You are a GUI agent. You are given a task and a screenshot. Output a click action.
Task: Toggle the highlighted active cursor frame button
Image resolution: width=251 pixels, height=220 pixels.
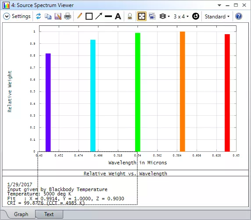click(x=142, y=16)
